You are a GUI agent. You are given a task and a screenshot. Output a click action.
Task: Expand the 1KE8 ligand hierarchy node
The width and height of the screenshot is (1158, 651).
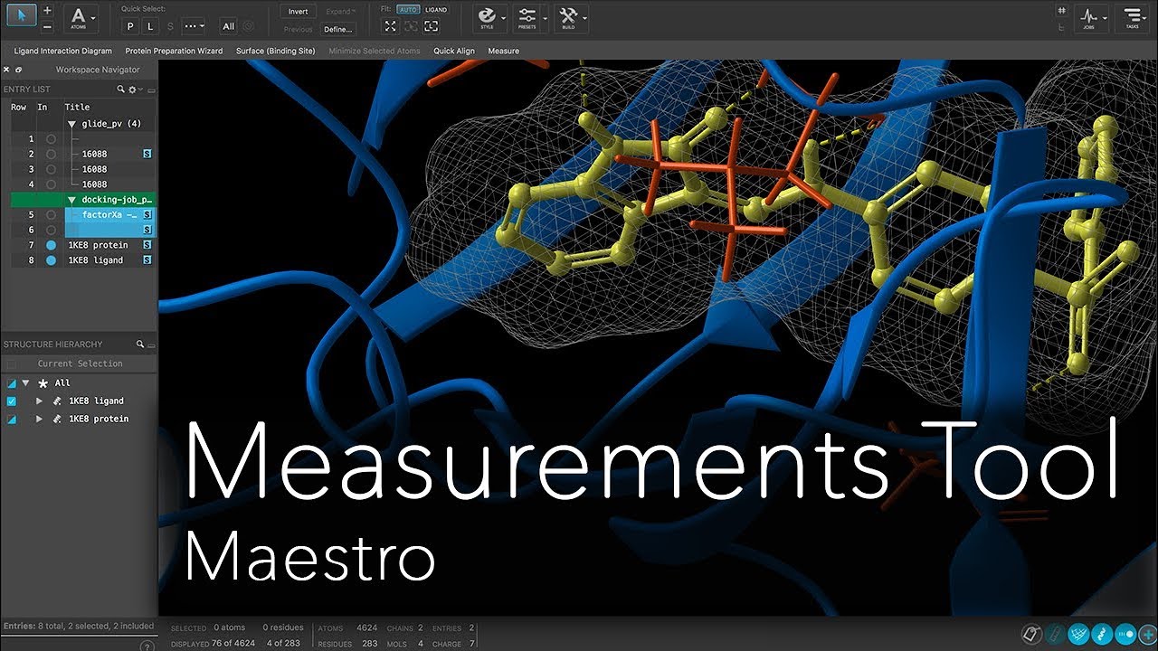coord(39,401)
